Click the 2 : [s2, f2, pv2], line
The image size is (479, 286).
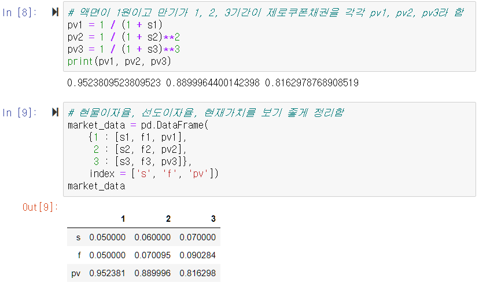point(140,149)
